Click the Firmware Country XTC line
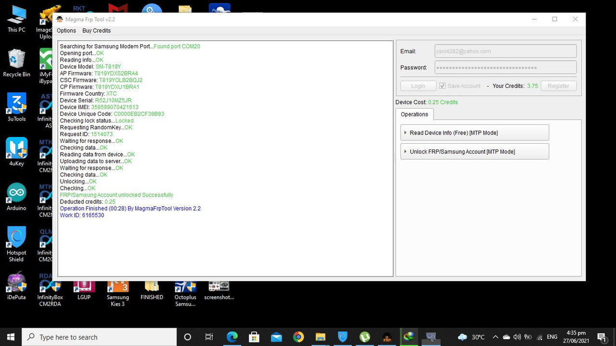 [x=89, y=94]
